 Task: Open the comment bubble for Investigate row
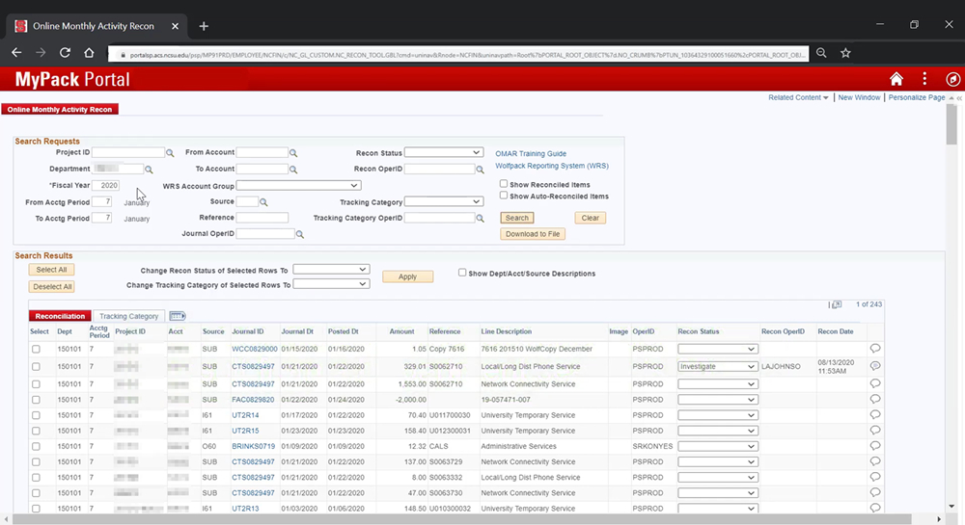pos(875,366)
